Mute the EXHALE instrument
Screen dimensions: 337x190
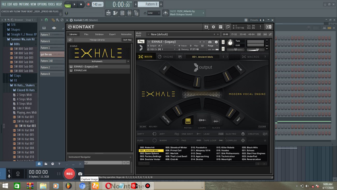pyautogui.click(x=223, y=49)
